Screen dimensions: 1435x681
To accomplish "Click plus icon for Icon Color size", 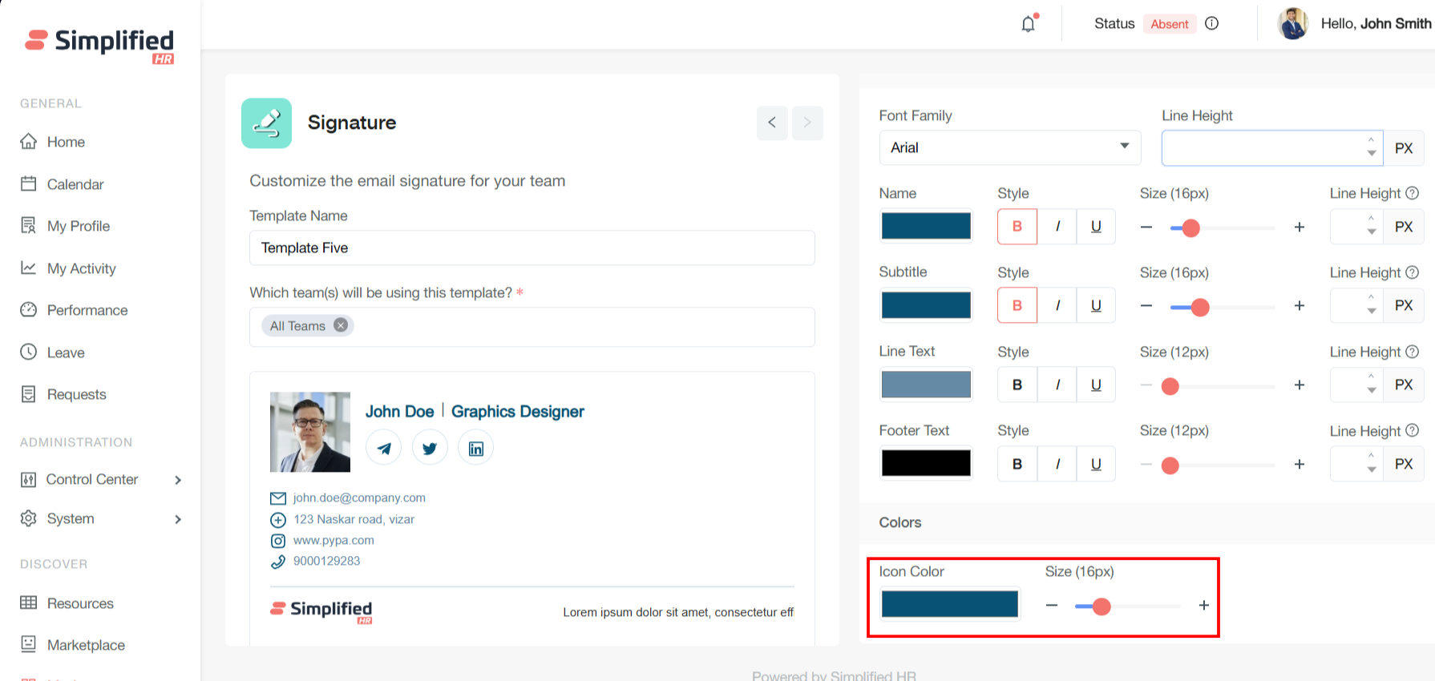I will [x=1203, y=606].
